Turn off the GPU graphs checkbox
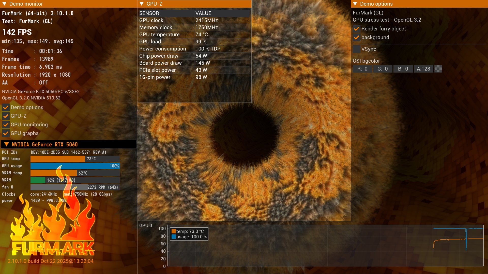 [6, 133]
